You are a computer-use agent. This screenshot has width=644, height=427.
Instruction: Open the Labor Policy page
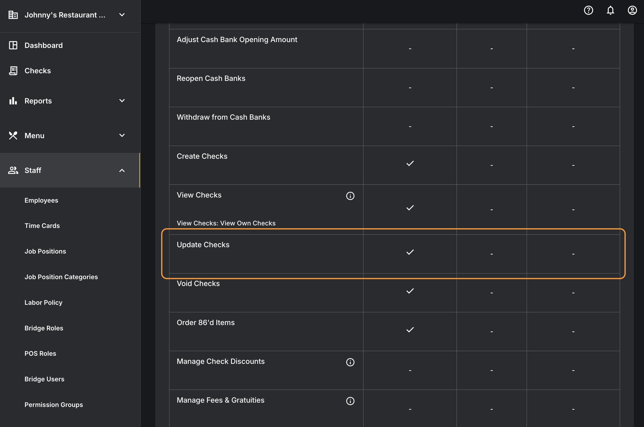point(44,303)
